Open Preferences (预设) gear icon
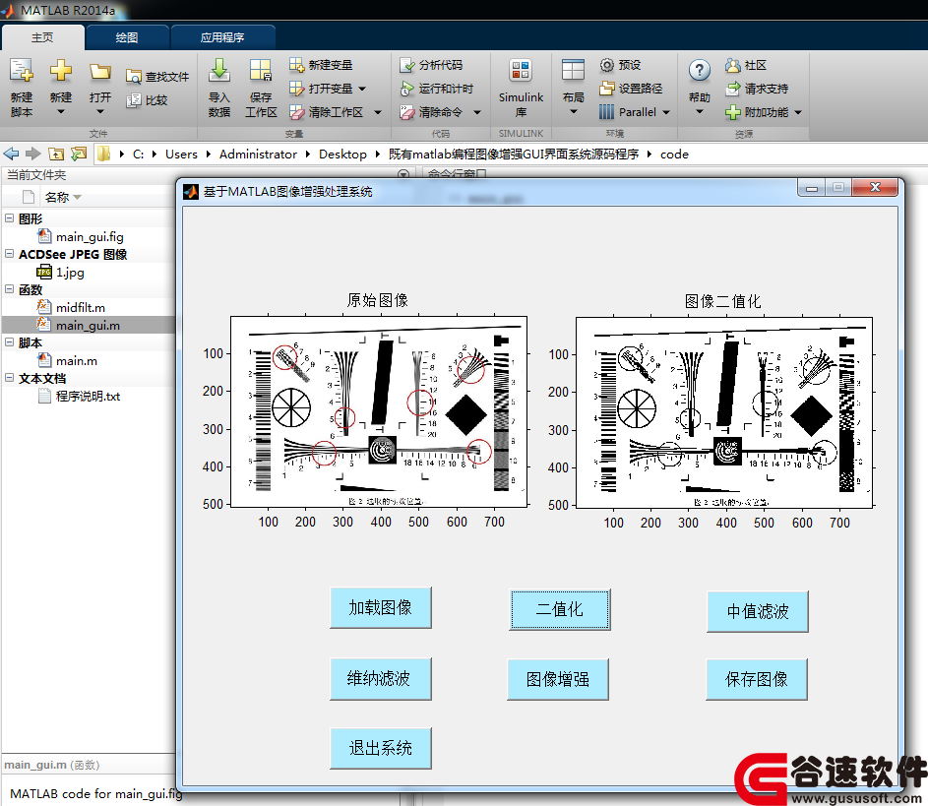This screenshot has height=806, width=928. [606, 65]
